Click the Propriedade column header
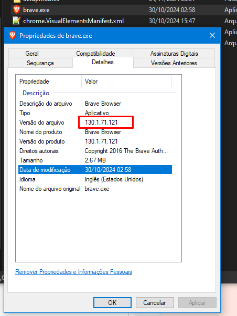 (x=49, y=81)
